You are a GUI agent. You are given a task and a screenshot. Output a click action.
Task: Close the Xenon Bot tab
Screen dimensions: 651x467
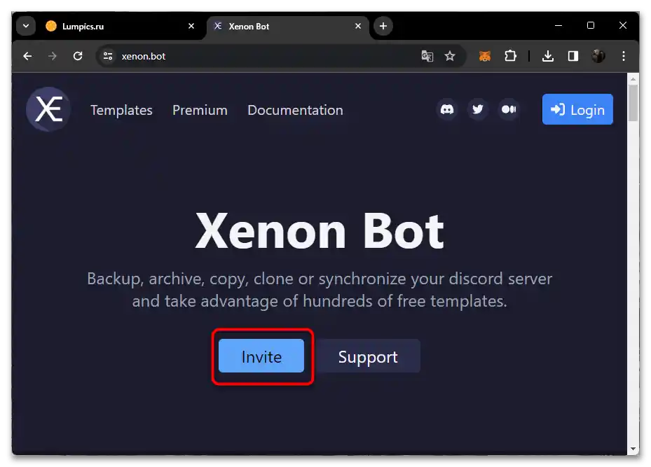(358, 26)
